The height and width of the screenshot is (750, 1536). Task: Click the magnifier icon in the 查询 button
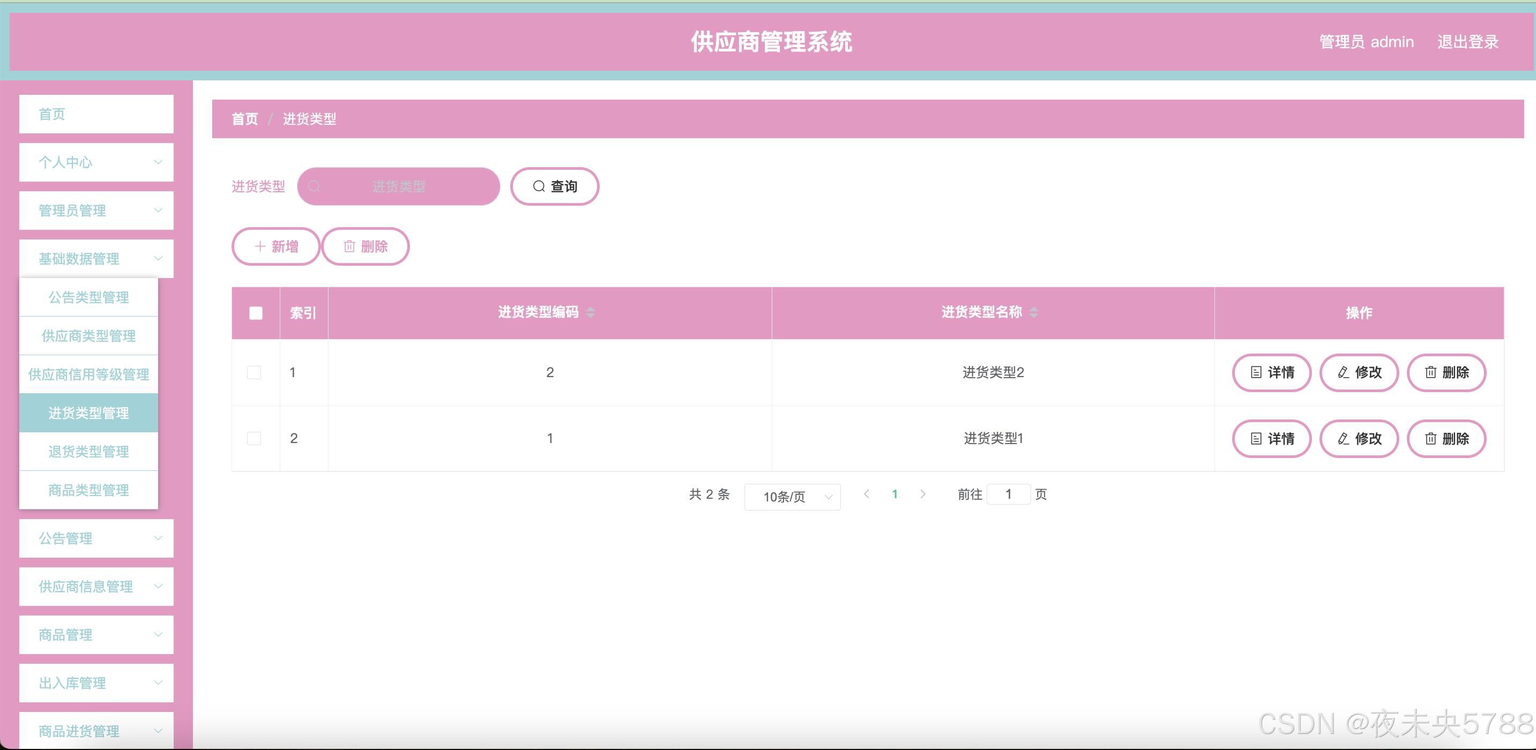[539, 186]
